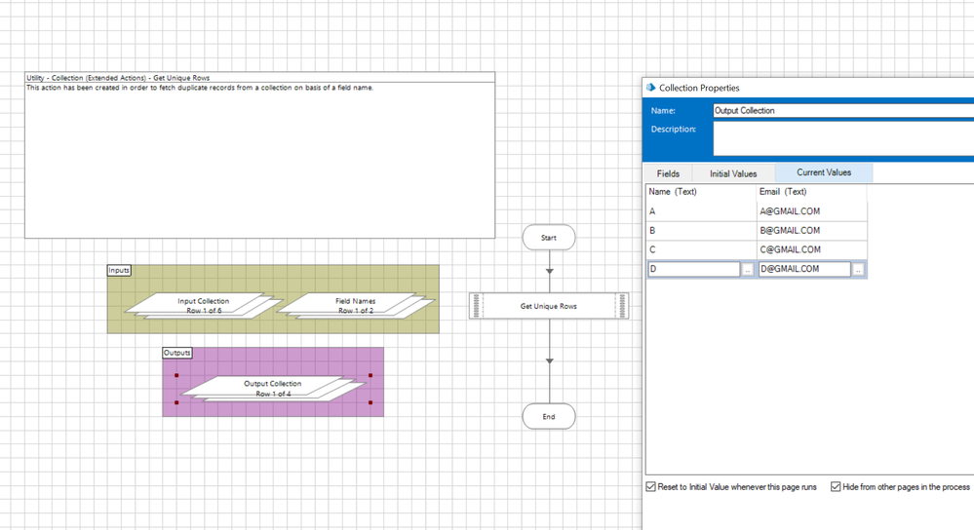Select the Start stage

(549, 238)
